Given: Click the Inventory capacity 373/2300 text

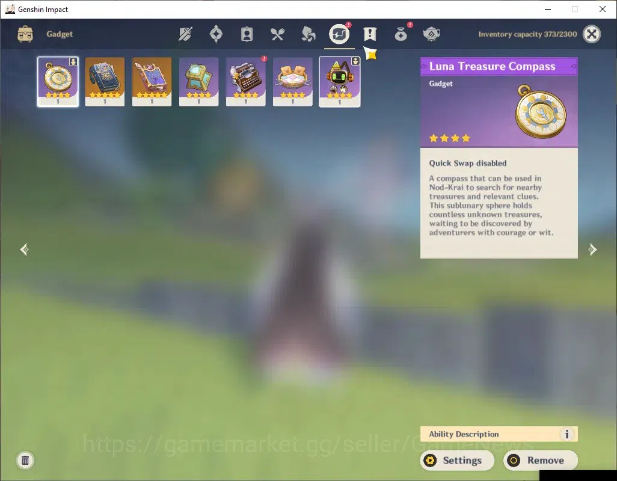Looking at the screenshot, I should [527, 34].
